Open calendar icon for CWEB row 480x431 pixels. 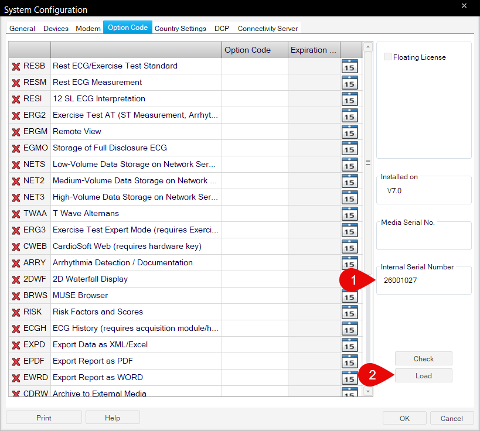(x=349, y=247)
